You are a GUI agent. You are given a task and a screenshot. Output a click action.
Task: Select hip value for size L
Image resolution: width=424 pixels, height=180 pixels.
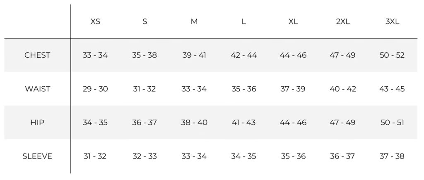click(244, 123)
